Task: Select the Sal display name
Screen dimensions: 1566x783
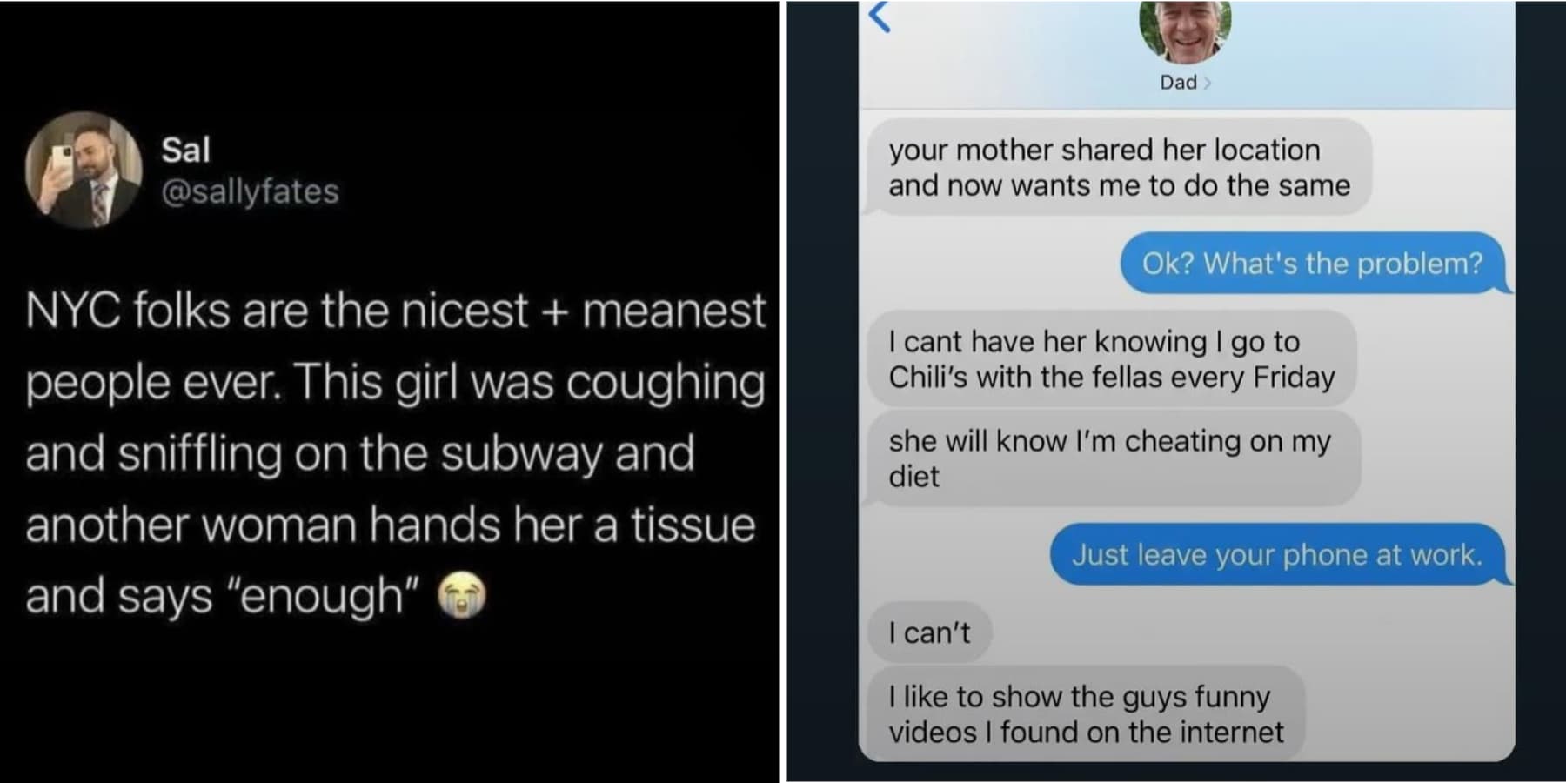Action: [x=185, y=150]
